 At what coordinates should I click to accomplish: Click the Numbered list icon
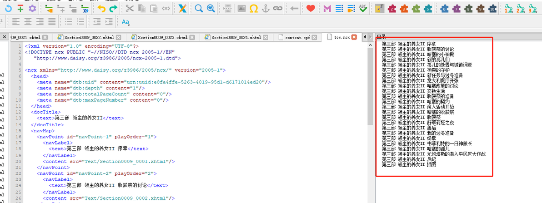tap(80, 22)
